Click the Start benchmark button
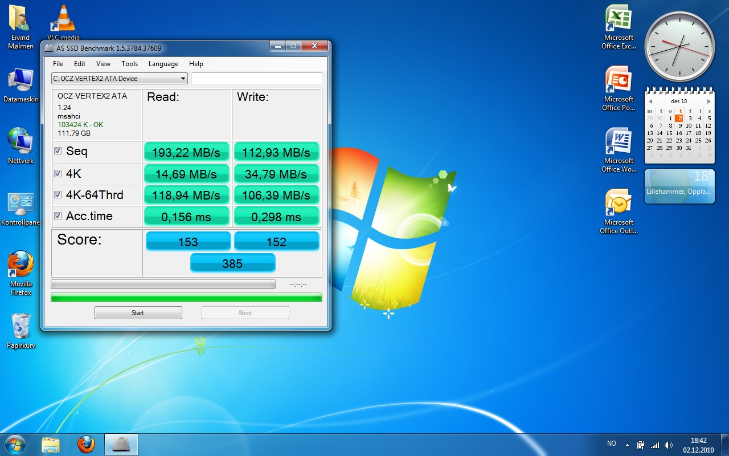 coord(138,312)
